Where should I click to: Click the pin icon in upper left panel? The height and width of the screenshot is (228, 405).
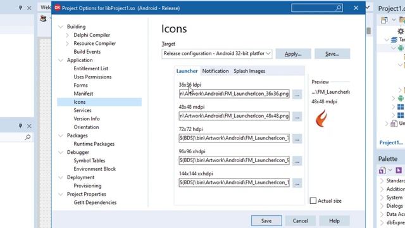pos(20,8)
